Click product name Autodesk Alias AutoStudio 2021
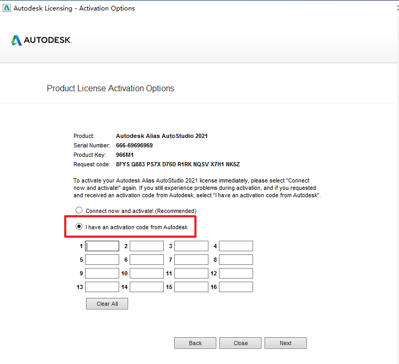 162,136
